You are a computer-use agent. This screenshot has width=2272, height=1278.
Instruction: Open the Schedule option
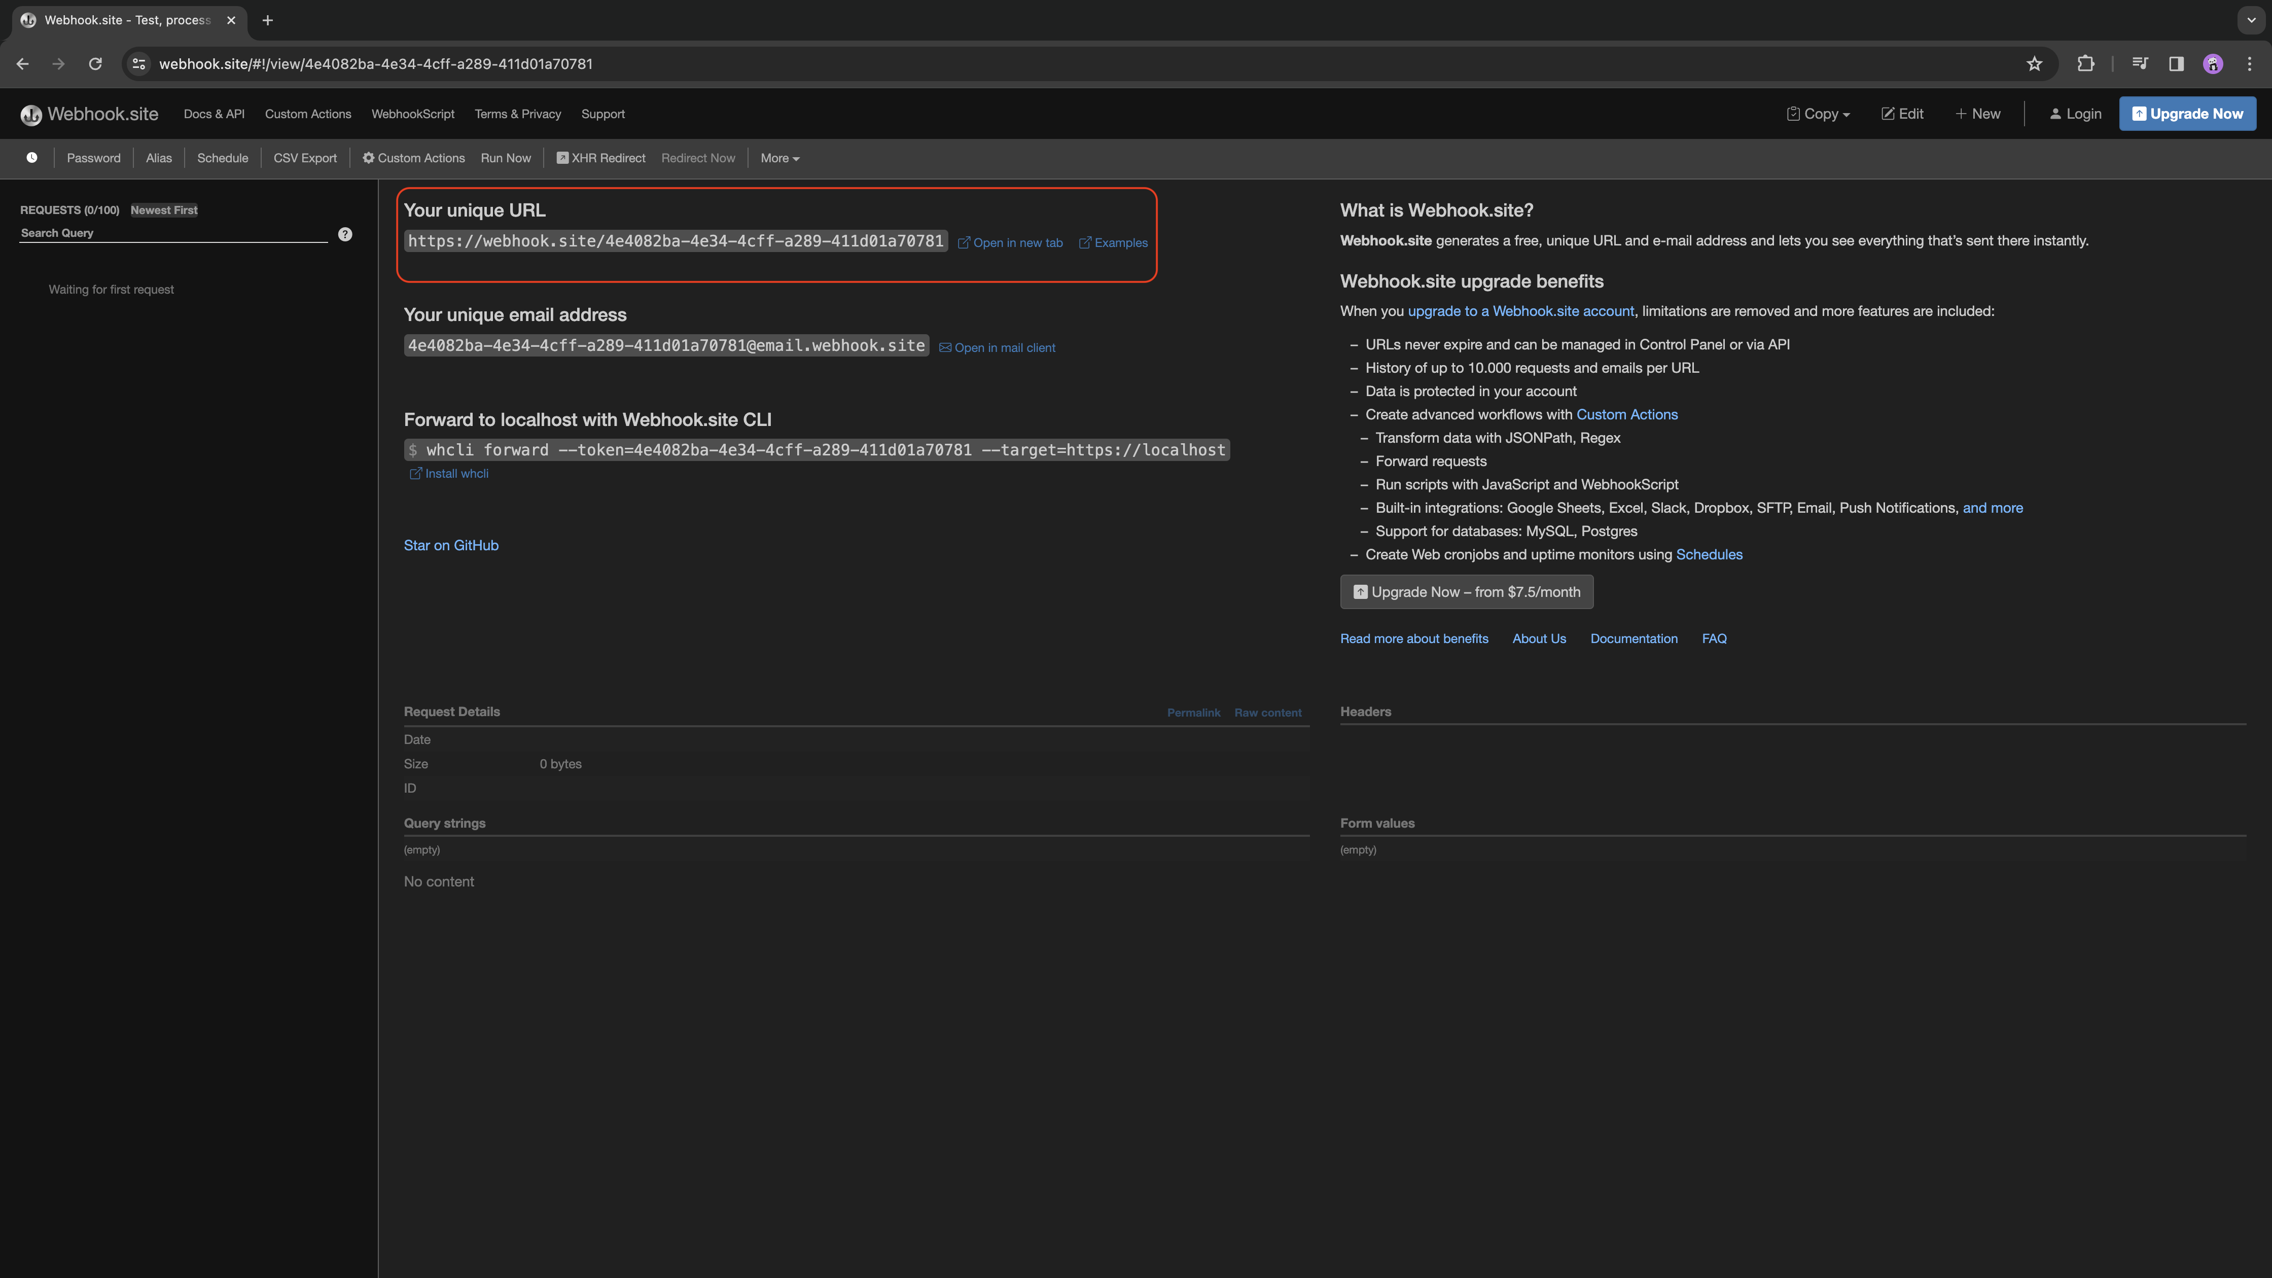(x=222, y=158)
